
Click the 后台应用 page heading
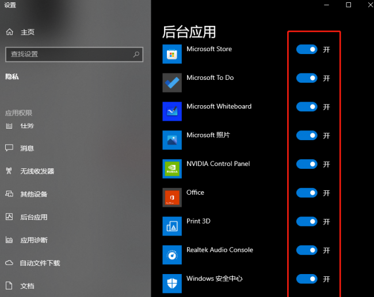coord(189,32)
